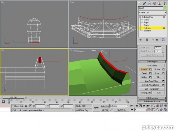The width and height of the screenshot is (175, 131).
Task: Click Zoom Extents All icon
Action: (165, 106)
